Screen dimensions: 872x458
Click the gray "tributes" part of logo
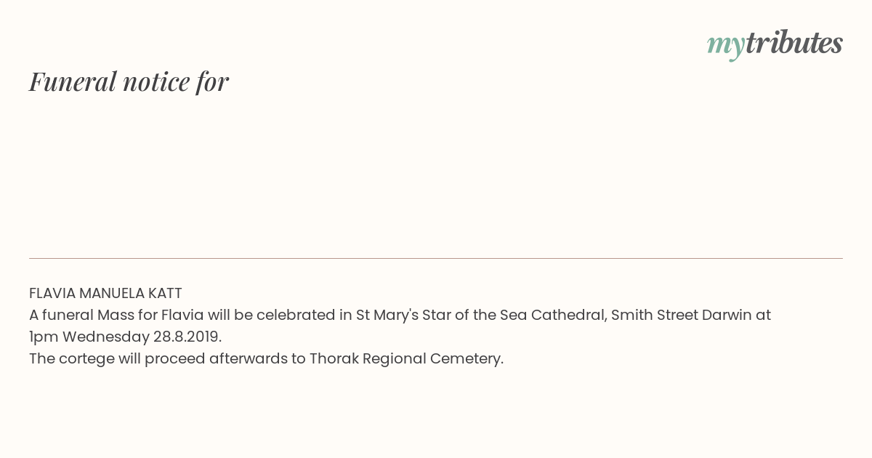794,42
